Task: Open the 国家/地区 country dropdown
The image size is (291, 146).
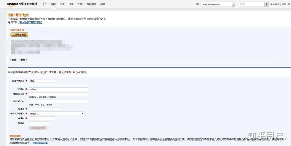Action: [44, 81]
